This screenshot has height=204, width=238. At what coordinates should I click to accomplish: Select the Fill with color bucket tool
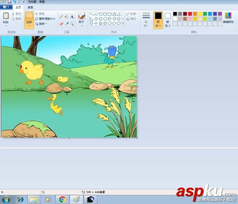click(66, 17)
